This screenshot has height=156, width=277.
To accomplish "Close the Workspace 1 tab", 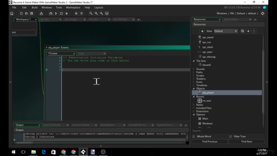I will click(36, 19).
